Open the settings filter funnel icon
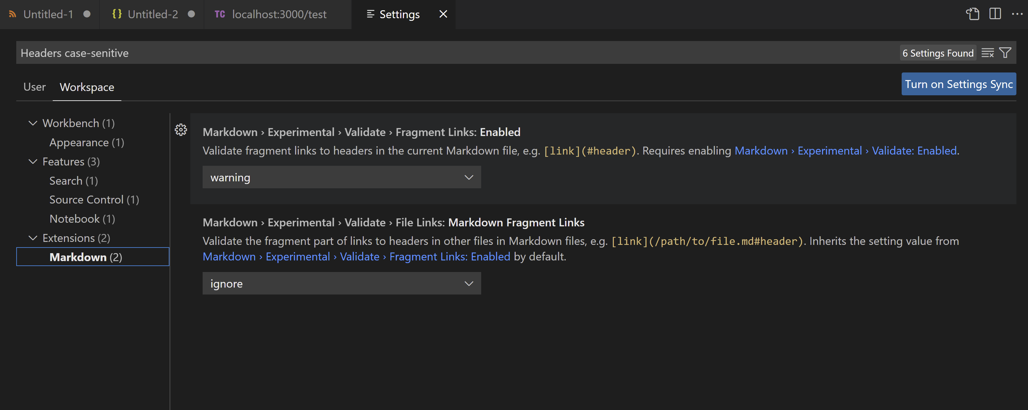The image size is (1028, 410). [1005, 53]
